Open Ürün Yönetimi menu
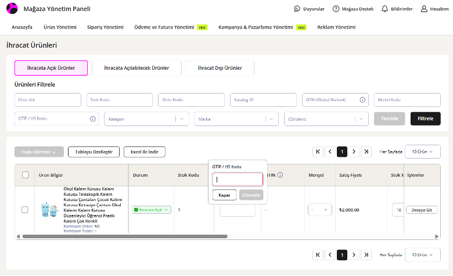Viewport: 453px width, 276px height. point(60,27)
